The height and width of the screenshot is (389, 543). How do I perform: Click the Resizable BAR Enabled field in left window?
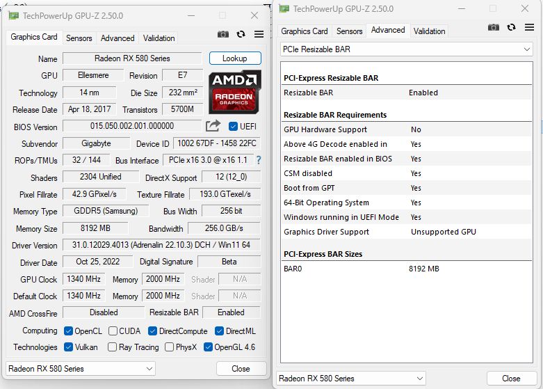[x=232, y=312]
